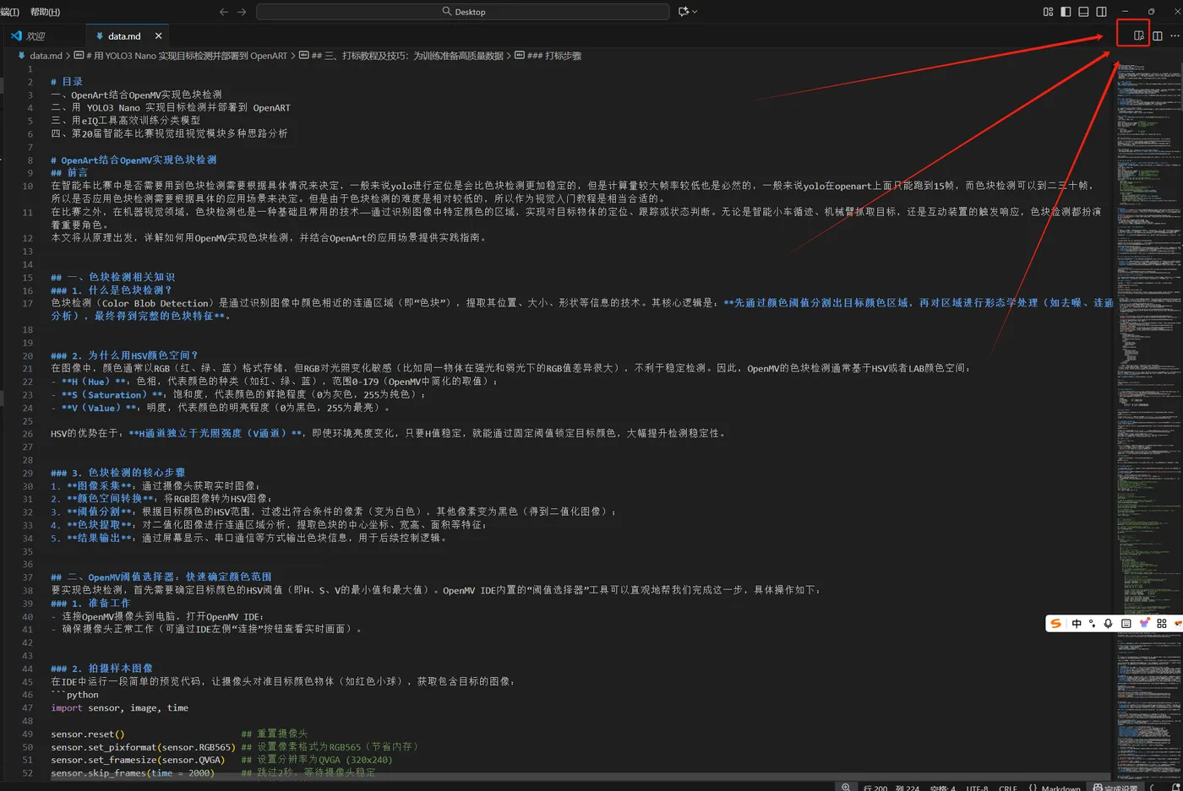Change line ending CRLF

1008,788
